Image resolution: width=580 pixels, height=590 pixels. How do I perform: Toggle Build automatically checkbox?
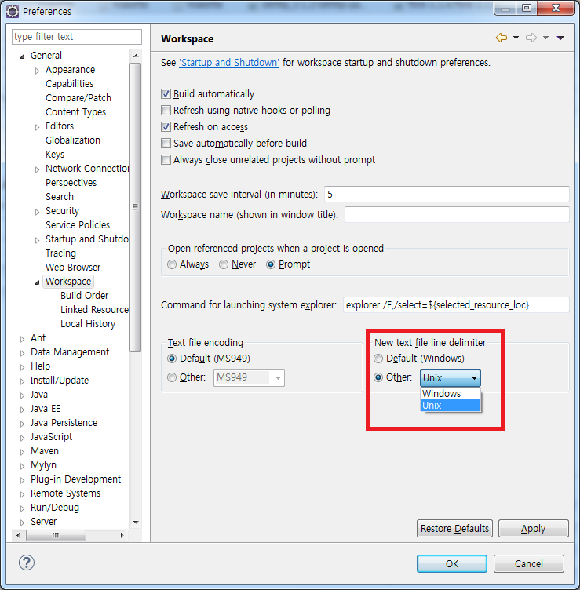point(166,93)
